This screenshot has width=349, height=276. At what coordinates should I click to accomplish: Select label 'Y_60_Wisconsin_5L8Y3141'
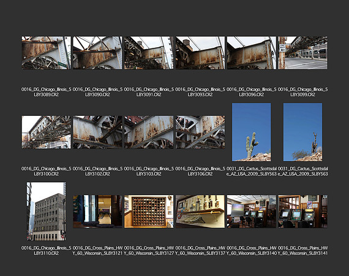(x=302, y=253)
